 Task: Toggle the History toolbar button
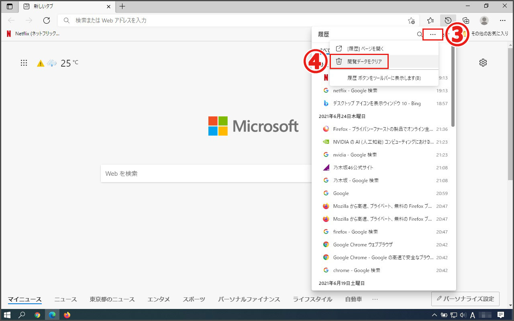point(448,20)
